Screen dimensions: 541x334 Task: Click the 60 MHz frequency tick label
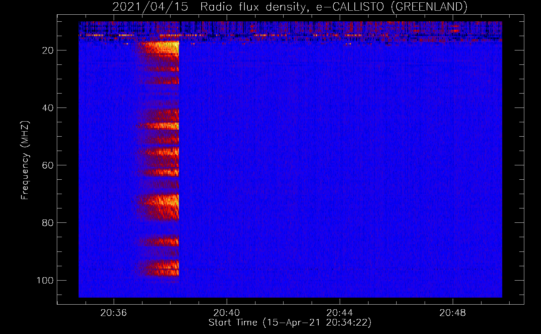[48, 165]
